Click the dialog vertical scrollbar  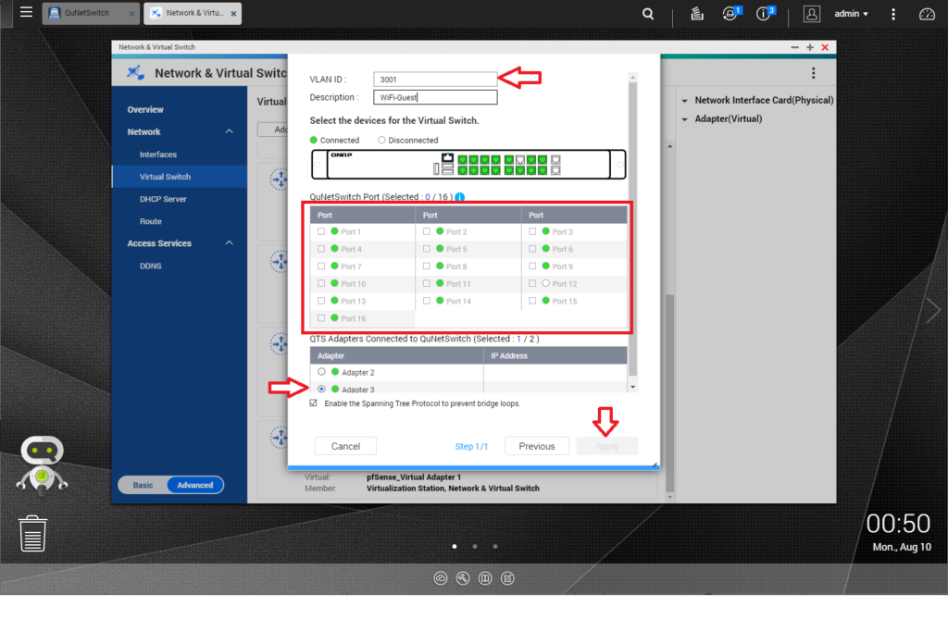coord(633,229)
